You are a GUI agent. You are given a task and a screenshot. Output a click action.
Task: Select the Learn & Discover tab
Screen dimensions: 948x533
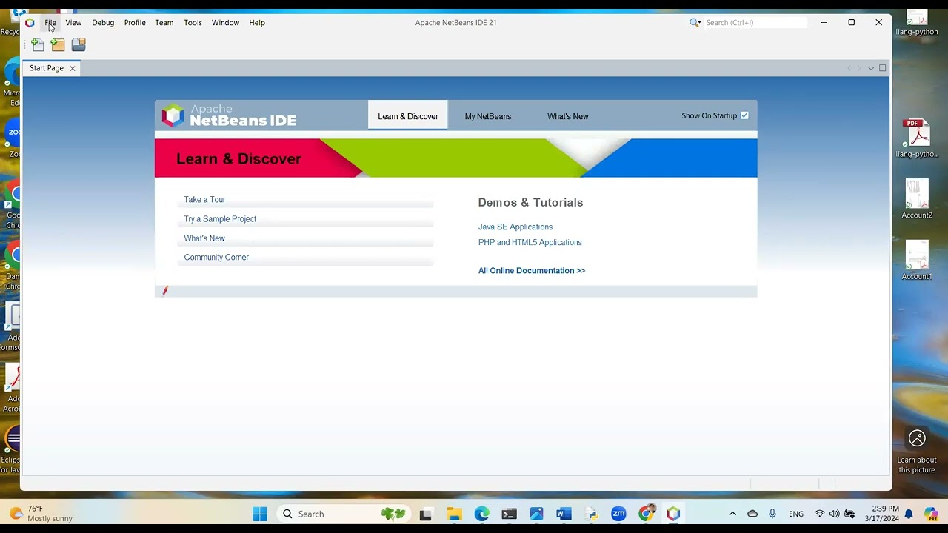tap(408, 115)
